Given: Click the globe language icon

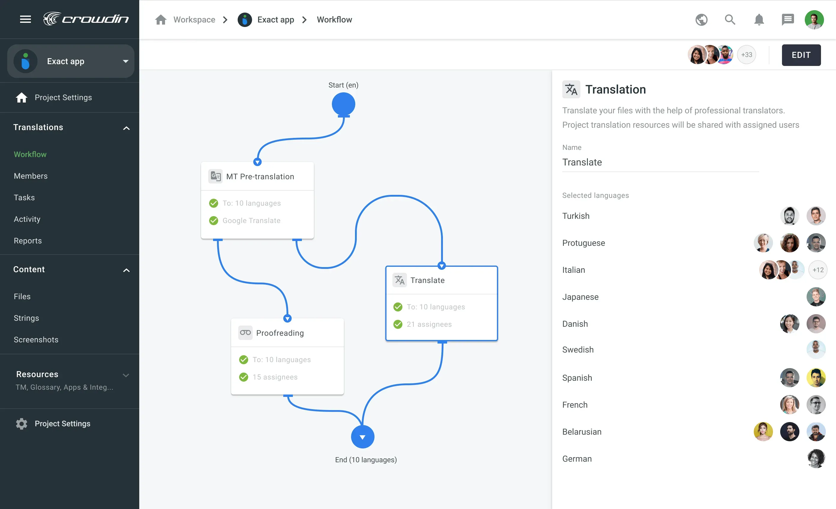Looking at the screenshot, I should (x=701, y=20).
